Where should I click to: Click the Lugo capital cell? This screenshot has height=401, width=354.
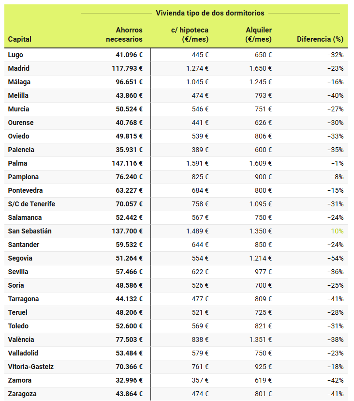[15, 55]
